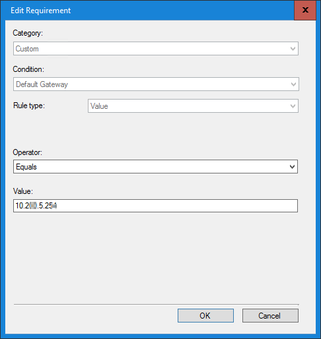The width and height of the screenshot is (321, 339).
Task: Open the Operator combo box showing Equals
Action: click(x=155, y=167)
